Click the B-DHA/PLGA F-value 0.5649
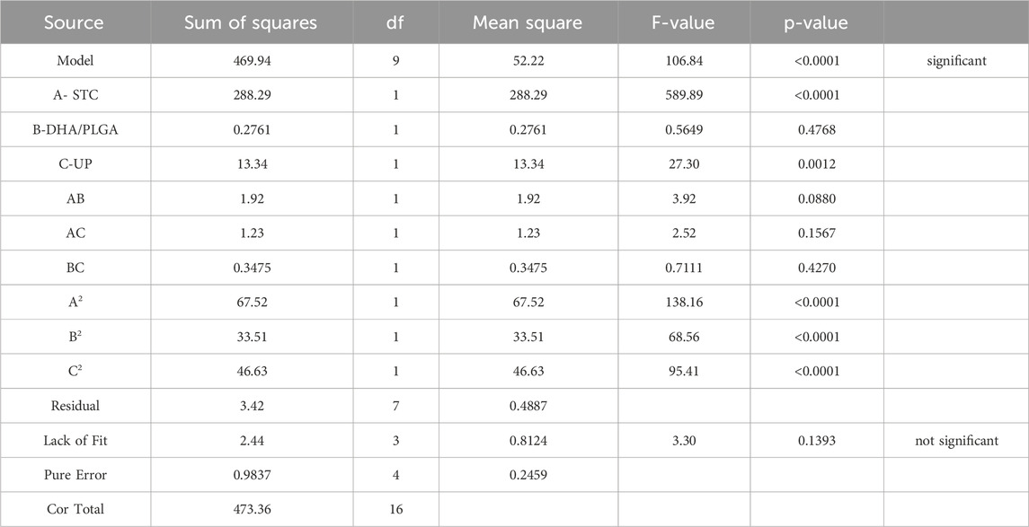The width and height of the screenshot is (1029, 527). coord(684,130)
